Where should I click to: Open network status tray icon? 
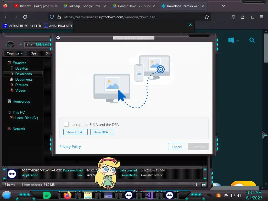click(x=233, y=195)
